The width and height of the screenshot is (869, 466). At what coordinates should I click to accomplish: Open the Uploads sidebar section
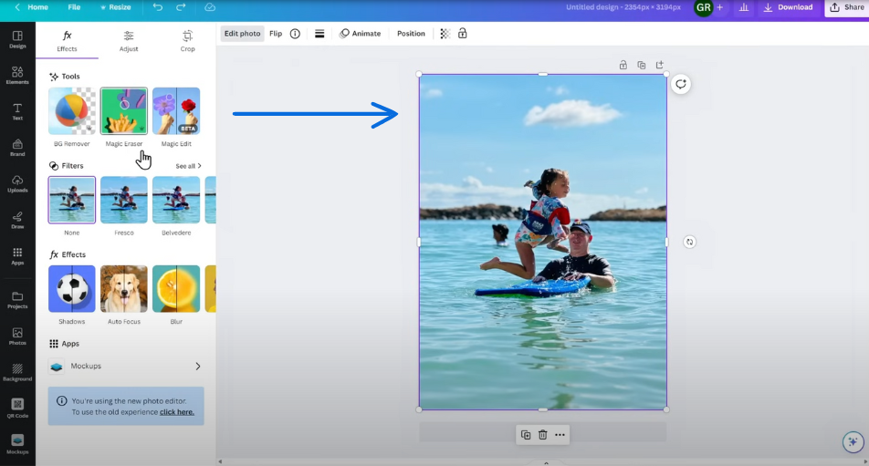(x=17, y=183)
